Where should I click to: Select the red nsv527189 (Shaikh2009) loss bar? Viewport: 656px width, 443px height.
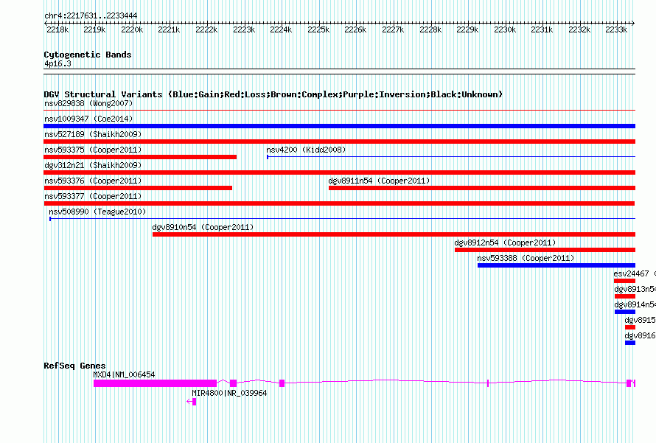click(339, 142)
